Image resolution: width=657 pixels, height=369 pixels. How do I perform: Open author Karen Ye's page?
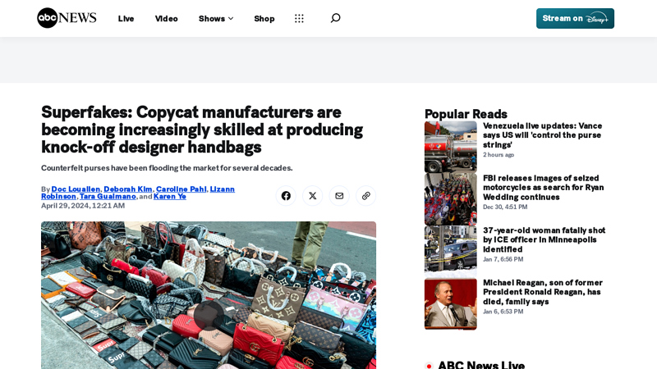click(x=170, y=196)
